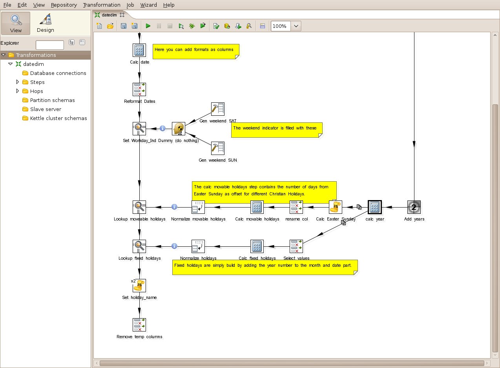The image size is (500, 368).
Task: Click the Explorer search field
Action: [50, 45]
